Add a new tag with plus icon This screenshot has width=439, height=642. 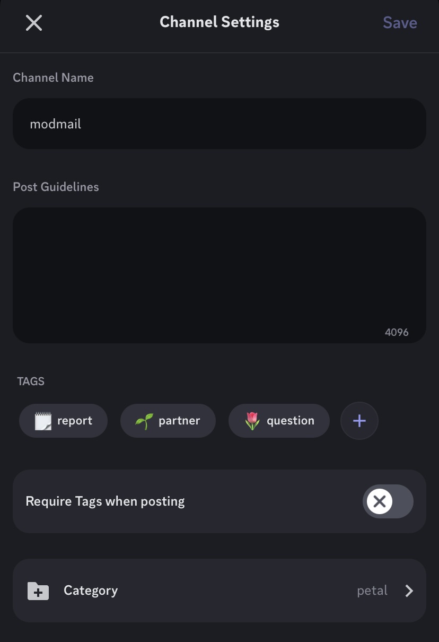coord(359,421)
